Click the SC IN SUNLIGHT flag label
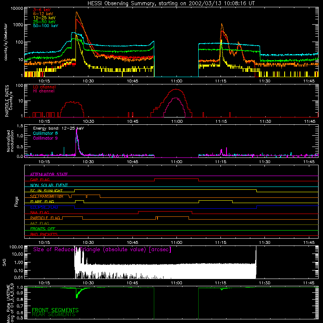Screen dimensions: 323x323 (x=46, y=191)
